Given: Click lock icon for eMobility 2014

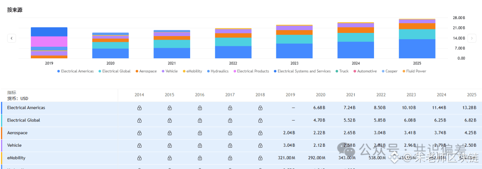Looking at the screenshot, I should tap(139, 158).
